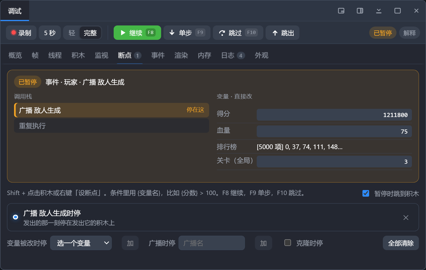Close the debug window

[x=416, y=11]
